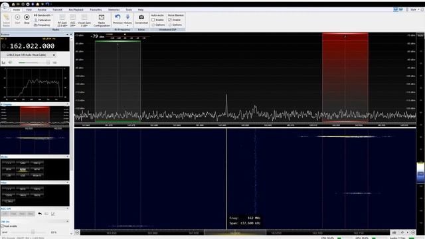
Task: Click the signal bars icon beside the speaker
Action: coord(3,62)
